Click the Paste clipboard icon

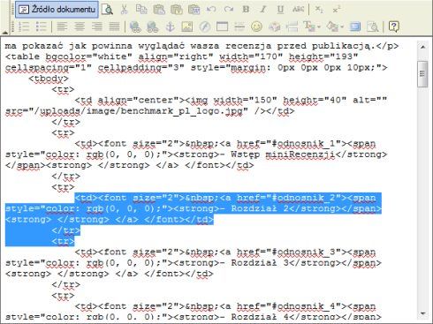pyautogui.click(x=159, y=10)
